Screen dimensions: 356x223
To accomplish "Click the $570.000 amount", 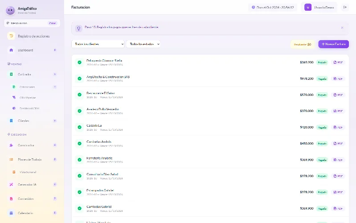I will pos(307,95).
